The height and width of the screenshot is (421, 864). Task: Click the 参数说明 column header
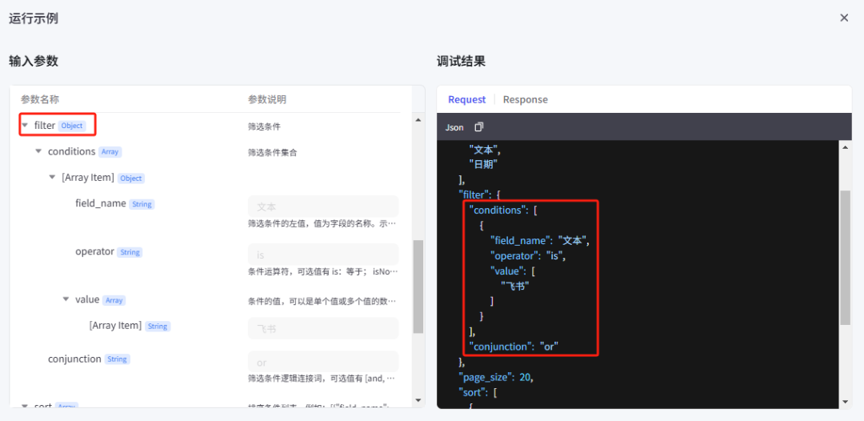pyautogui.click(x=267, y=100)
